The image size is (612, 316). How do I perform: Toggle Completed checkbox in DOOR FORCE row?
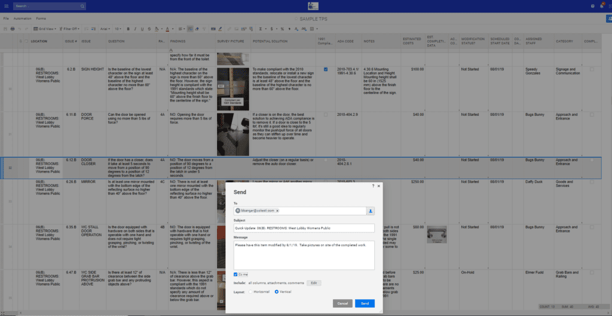pos(592,115)
